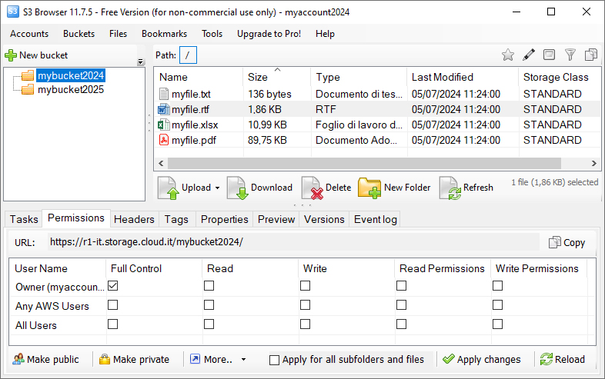Open the Accounts menu

pos(29,34)
